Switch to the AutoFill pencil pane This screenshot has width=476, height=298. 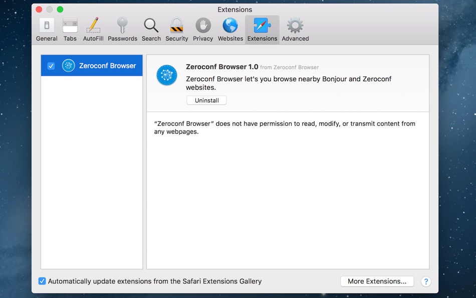pos(93,30)
